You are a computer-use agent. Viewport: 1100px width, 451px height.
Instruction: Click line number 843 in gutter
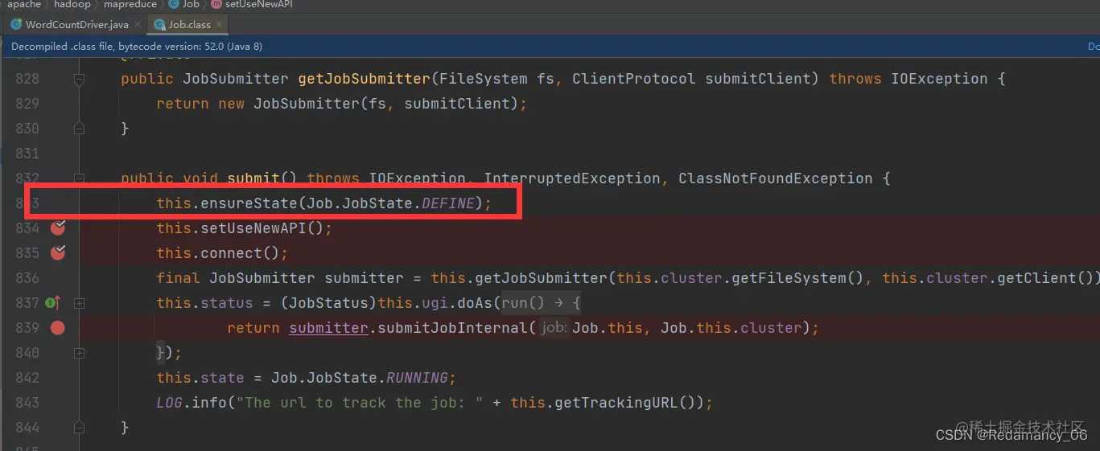point(27,403)
